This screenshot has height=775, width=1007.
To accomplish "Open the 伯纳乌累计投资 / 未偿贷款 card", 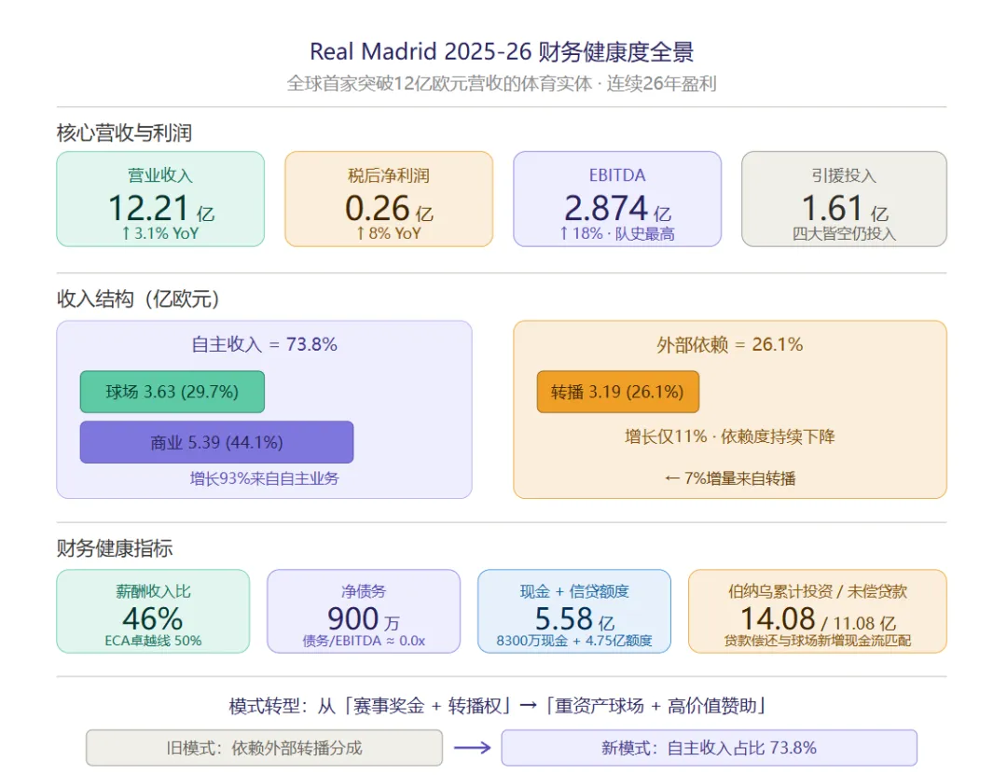I will (818, 611).
